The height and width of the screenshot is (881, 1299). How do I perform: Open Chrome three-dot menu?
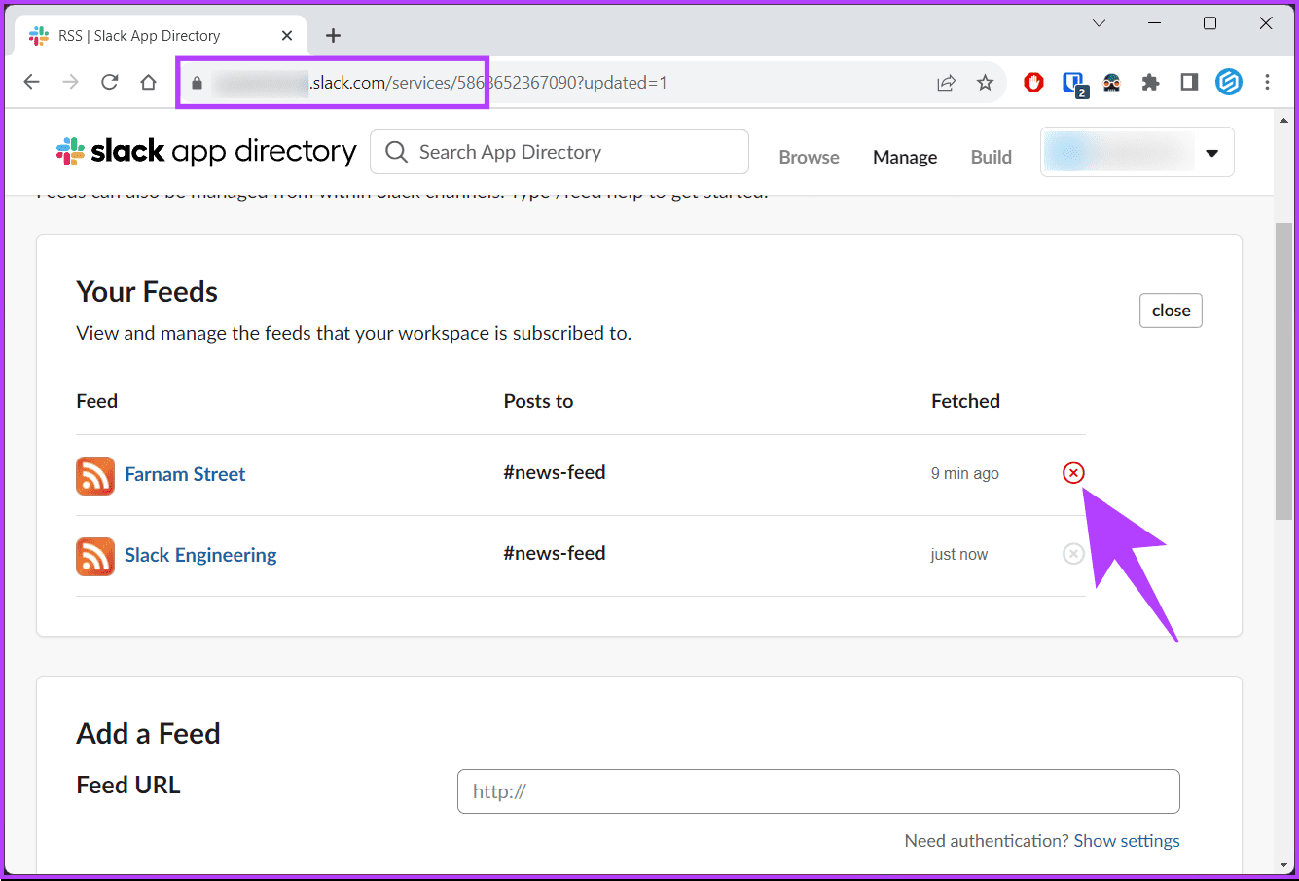1267,83
